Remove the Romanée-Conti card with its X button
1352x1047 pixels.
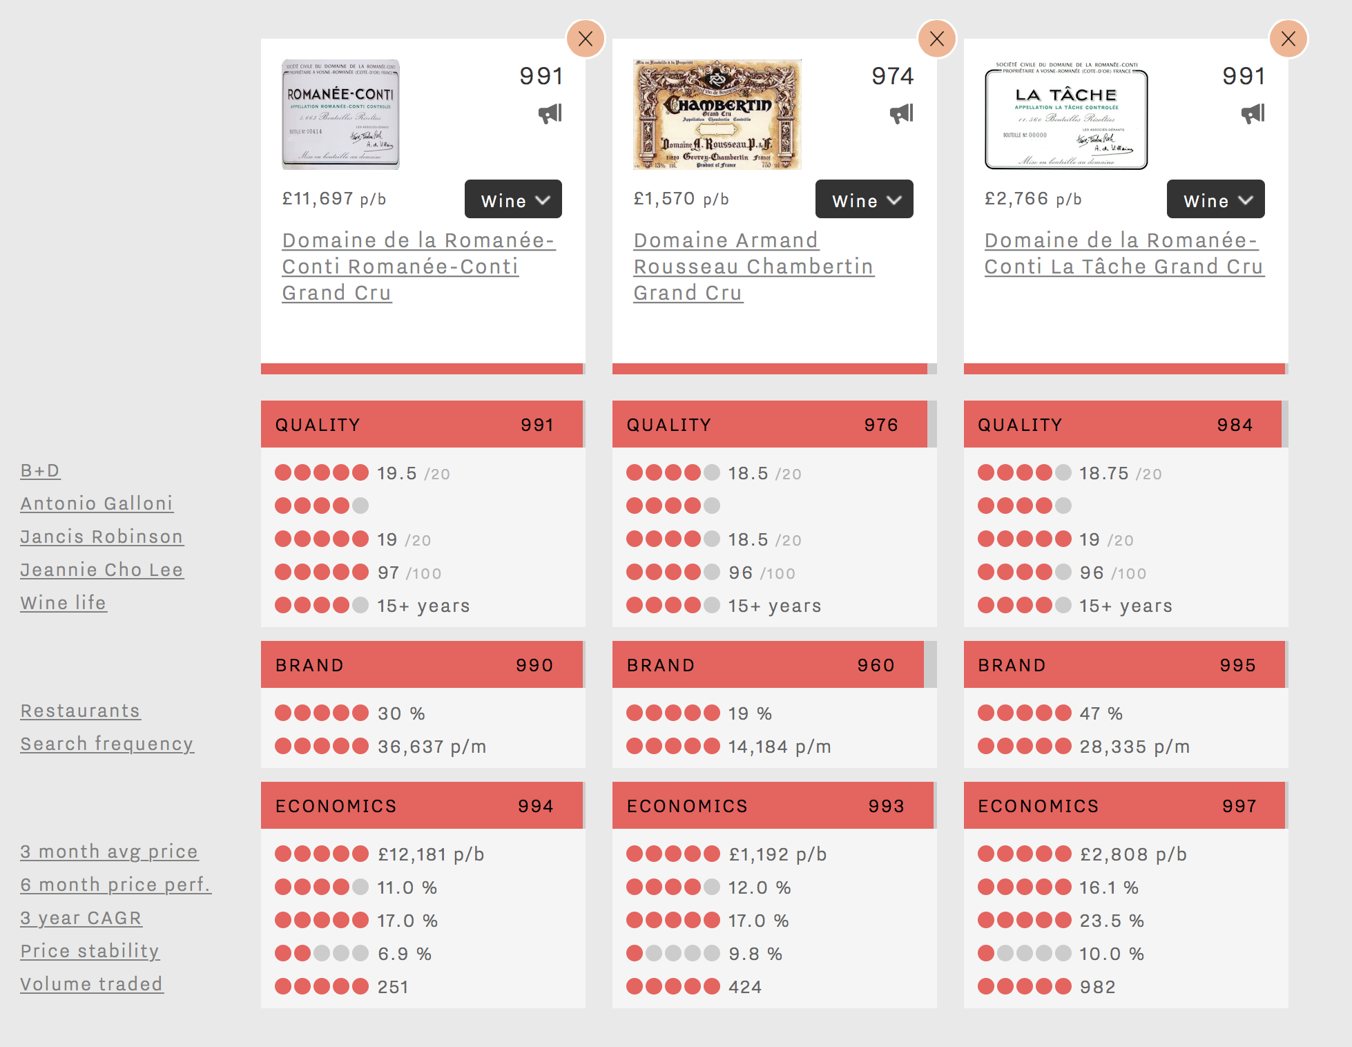(586, 39)
